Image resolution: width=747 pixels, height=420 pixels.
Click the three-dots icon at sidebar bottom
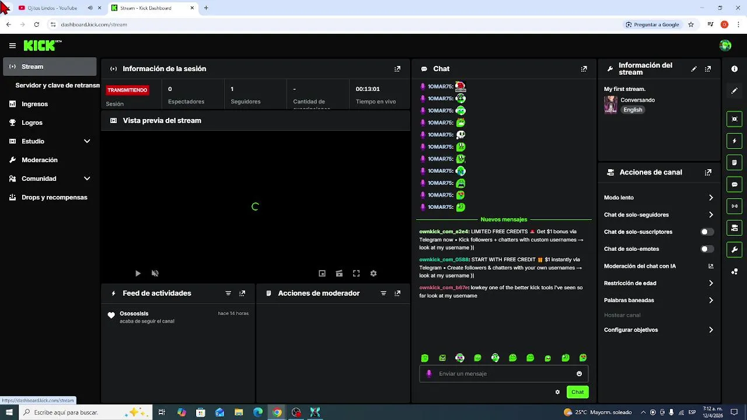pos(734,272)
